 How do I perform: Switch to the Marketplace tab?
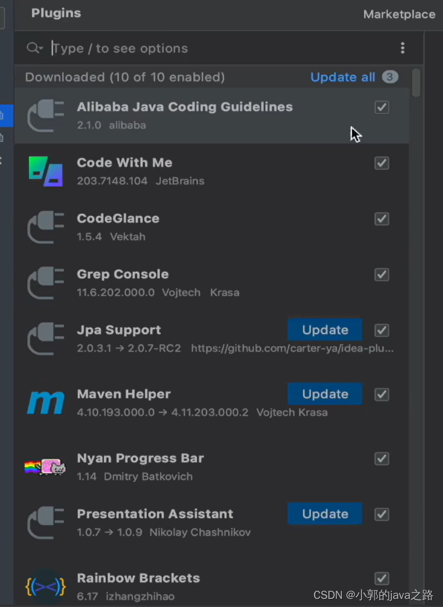(x=399, y=14)
